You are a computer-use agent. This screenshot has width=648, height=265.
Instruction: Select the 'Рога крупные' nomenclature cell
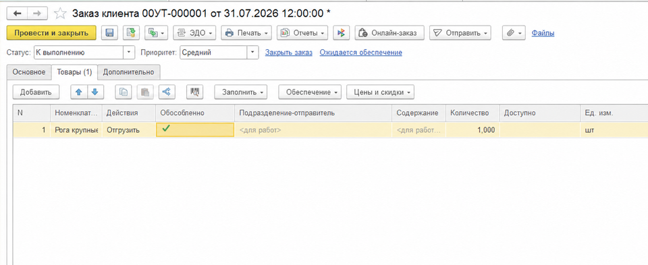coord(76,129)
